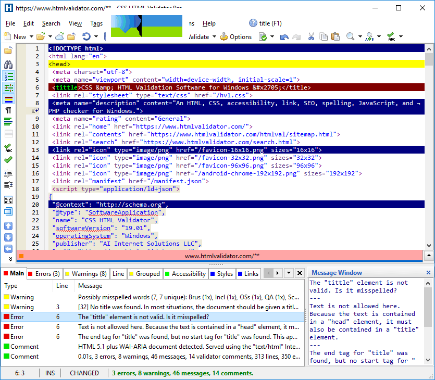Open the File menu
435x380 pixels.
point(10,23)
